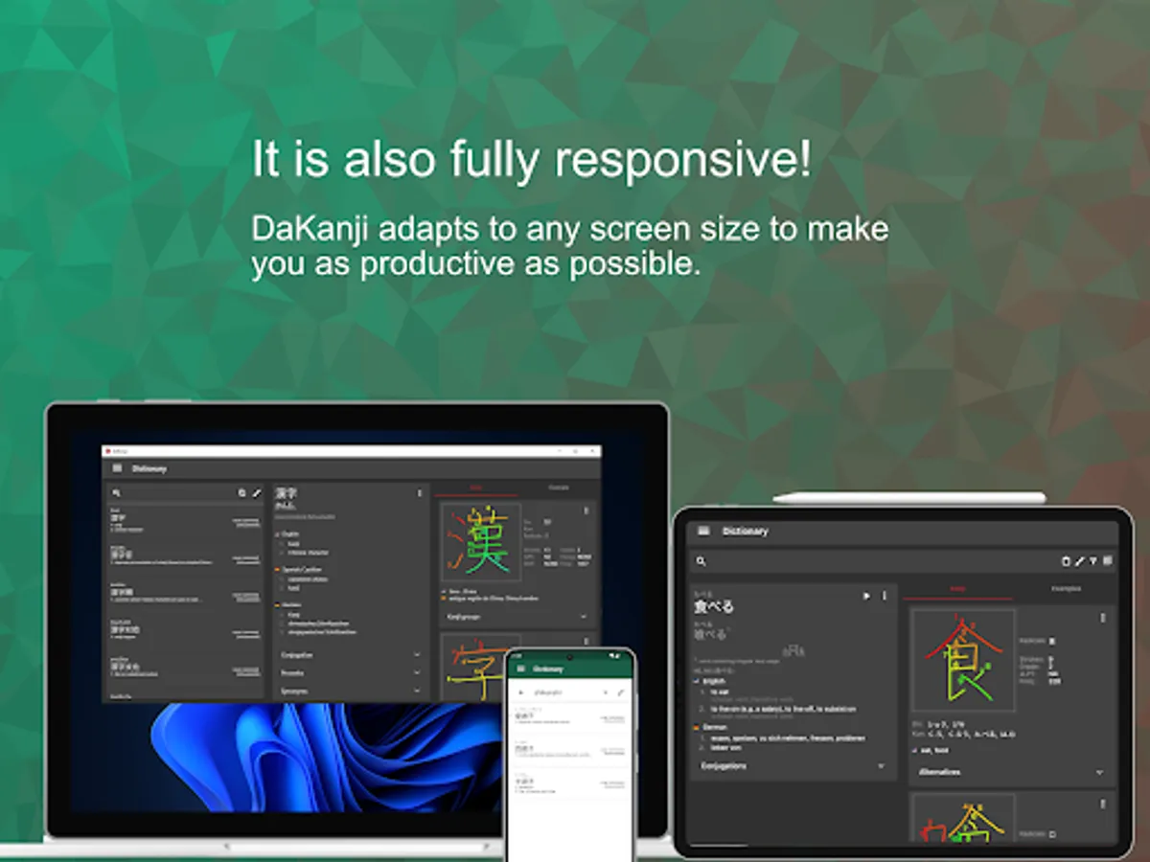The height and width of the screenshot is (862, 1150).
Task: Open the three-dot menu of the 字 kanji card
Action: pos(586,642)
